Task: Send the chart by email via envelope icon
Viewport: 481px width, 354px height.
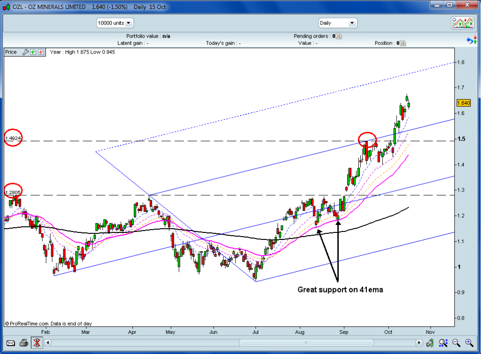Action: [11, 343]
